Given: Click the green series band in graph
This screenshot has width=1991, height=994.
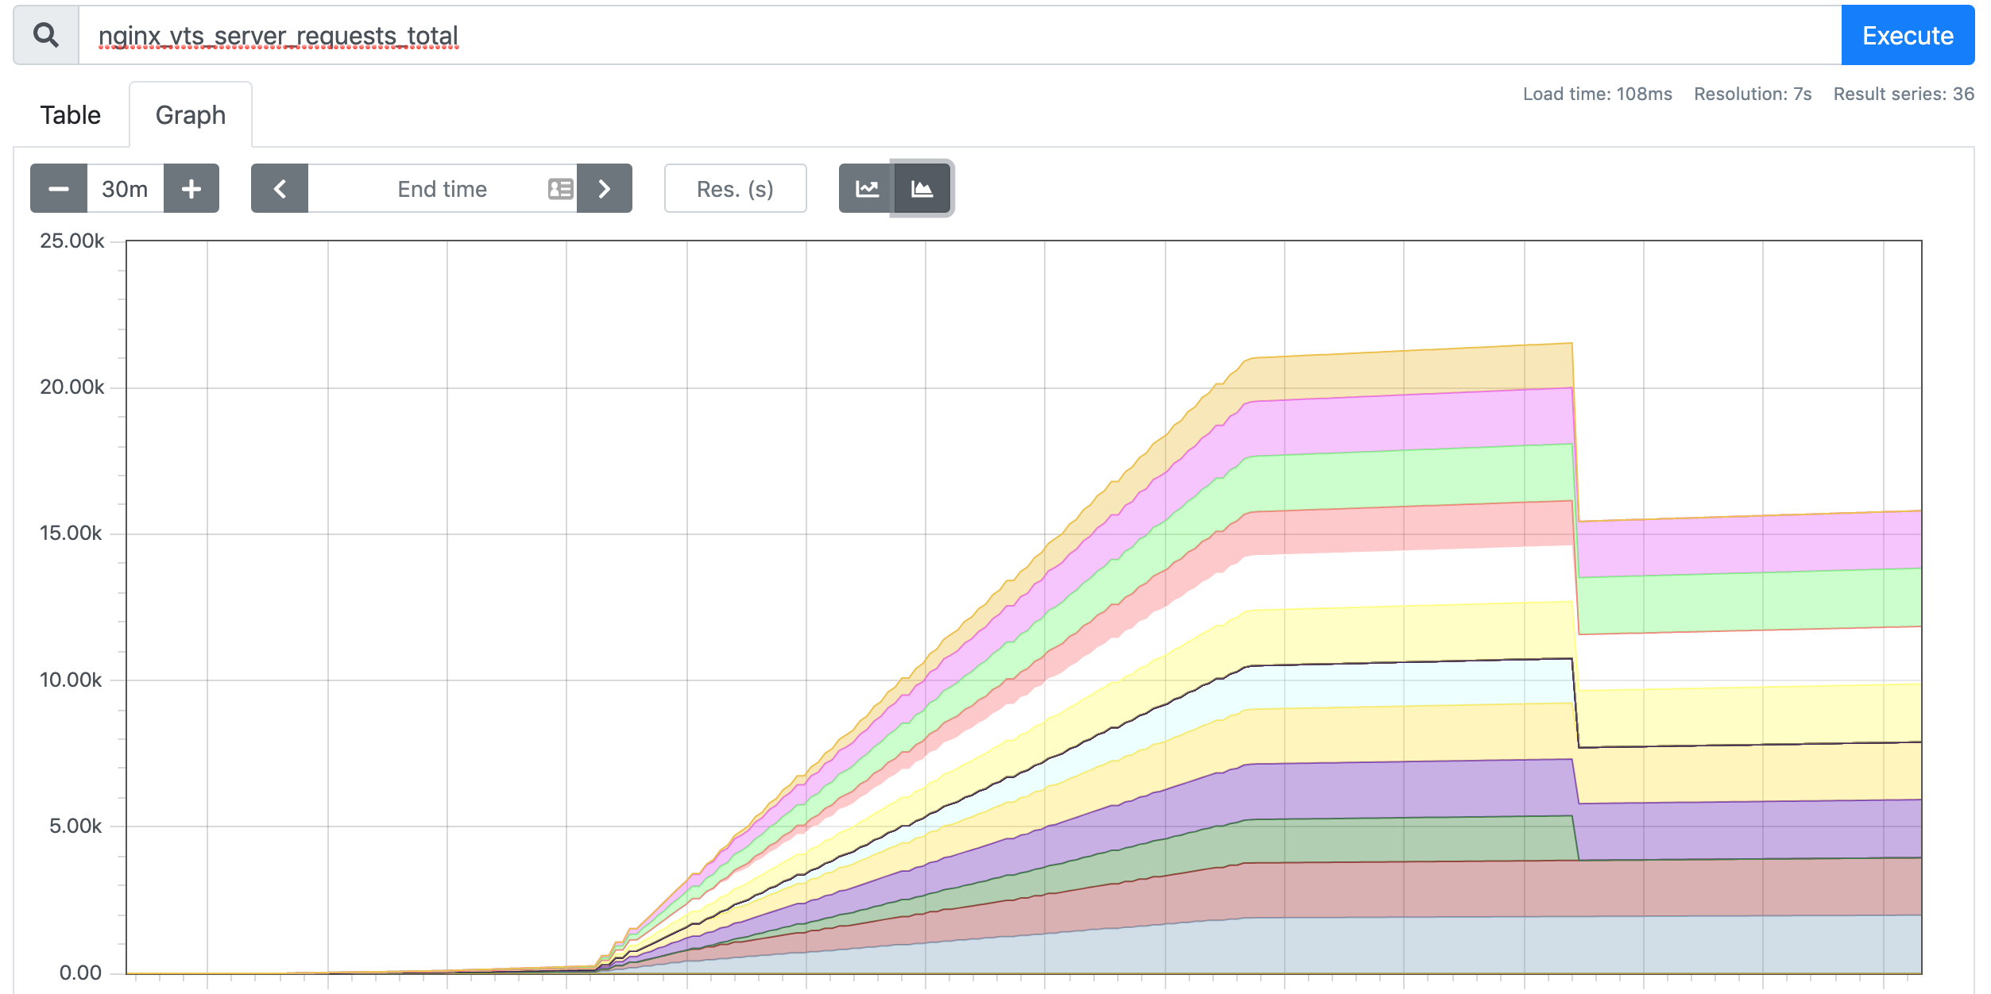Looking at the screenshot, I should pyautogui.click(x=1406, y=479).
